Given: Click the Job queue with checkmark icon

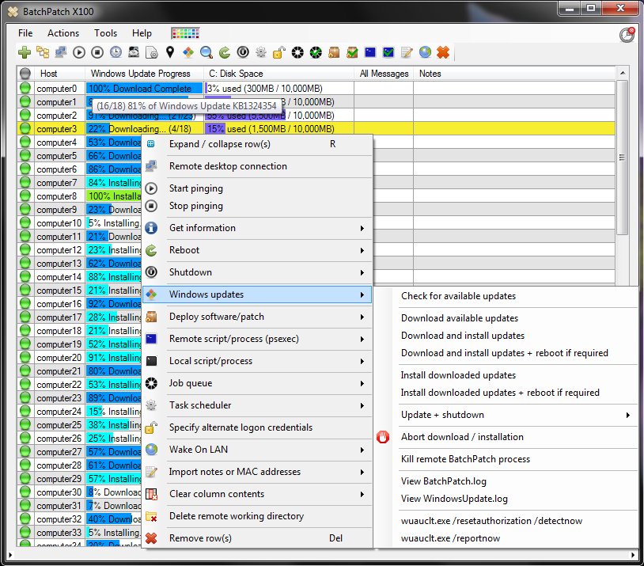Looking at the screenshot, I should 316,52.
